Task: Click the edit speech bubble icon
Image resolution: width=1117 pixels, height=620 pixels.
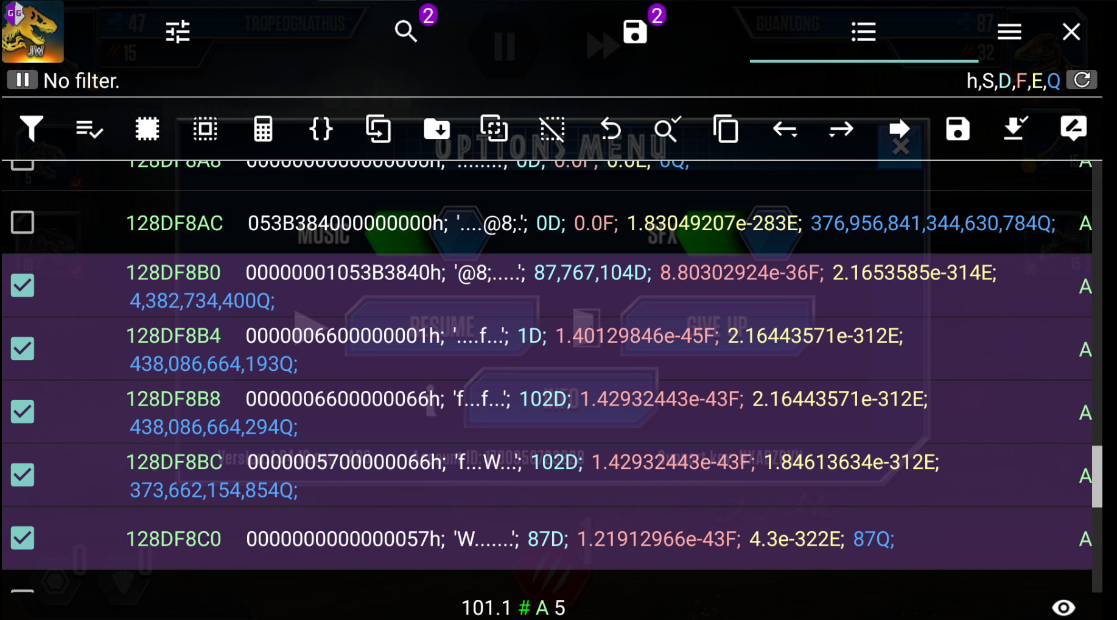Action: [x=1073, y=129]
